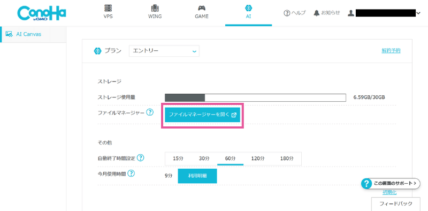Click the 6.59GB/30GB storage value

point(369,97)
